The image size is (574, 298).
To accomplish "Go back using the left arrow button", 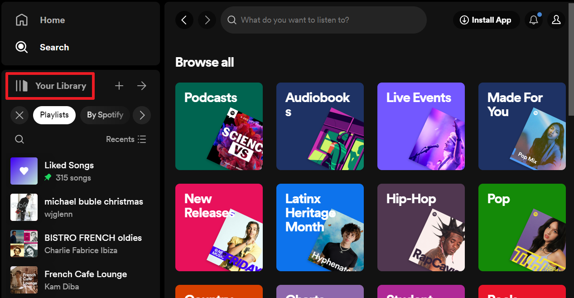I will pyautogui.click(x=184, y=20).
